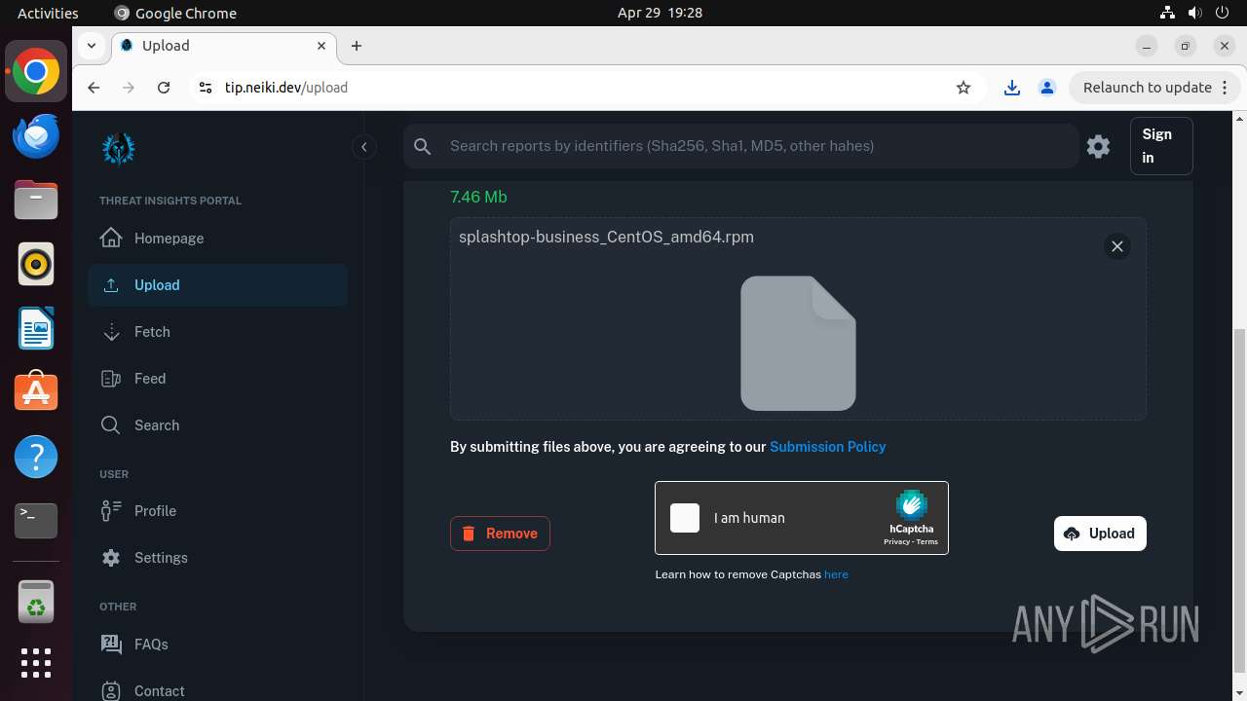Open the hCaptcha Terms link

[x=926, y=541]
